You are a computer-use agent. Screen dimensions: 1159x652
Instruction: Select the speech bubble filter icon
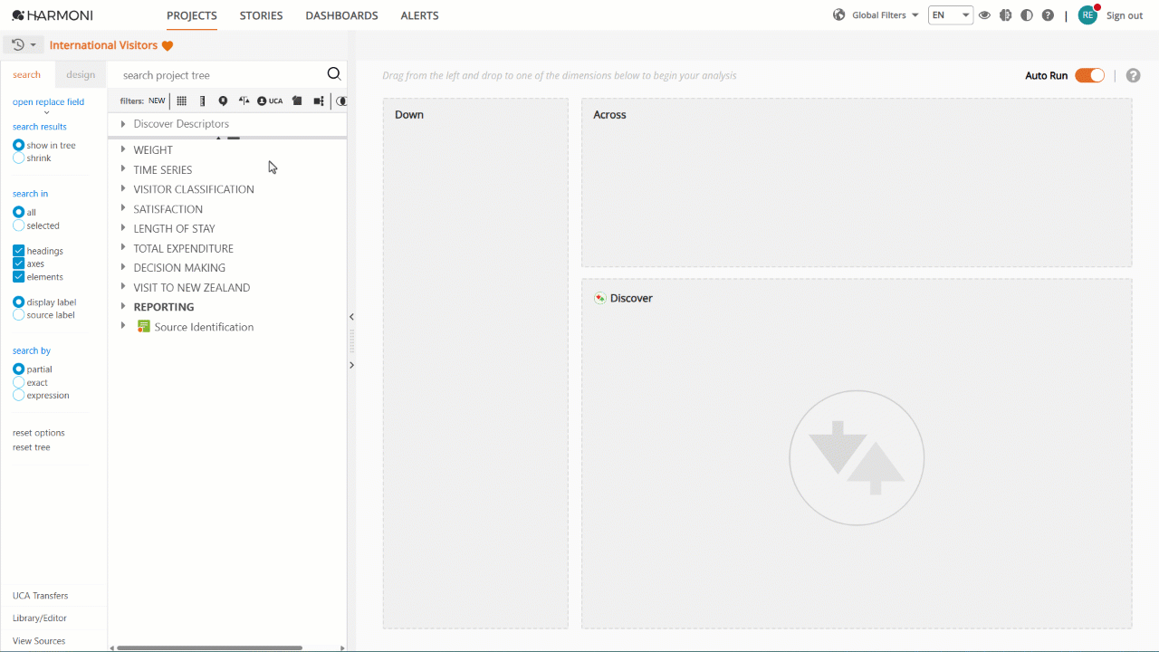coord(223,101)
